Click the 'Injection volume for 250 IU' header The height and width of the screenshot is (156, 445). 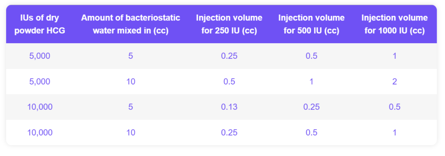(229, 24)
